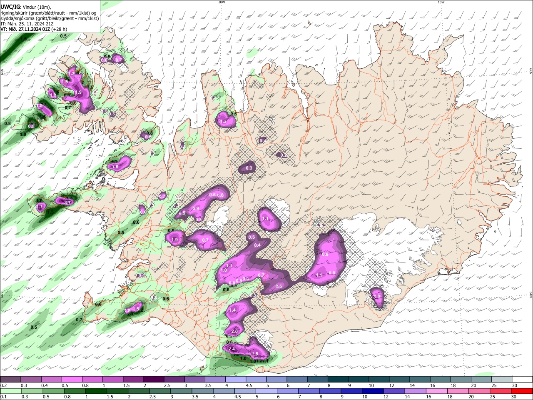Viewport: 533px width, 400px height.
Task: Click the 'IT: Mán. 25. 11. 2024 21Z' line
Action: point(27,24)
